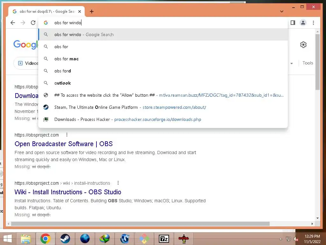
Task: Click the Google logo
Action: (26, 45)
